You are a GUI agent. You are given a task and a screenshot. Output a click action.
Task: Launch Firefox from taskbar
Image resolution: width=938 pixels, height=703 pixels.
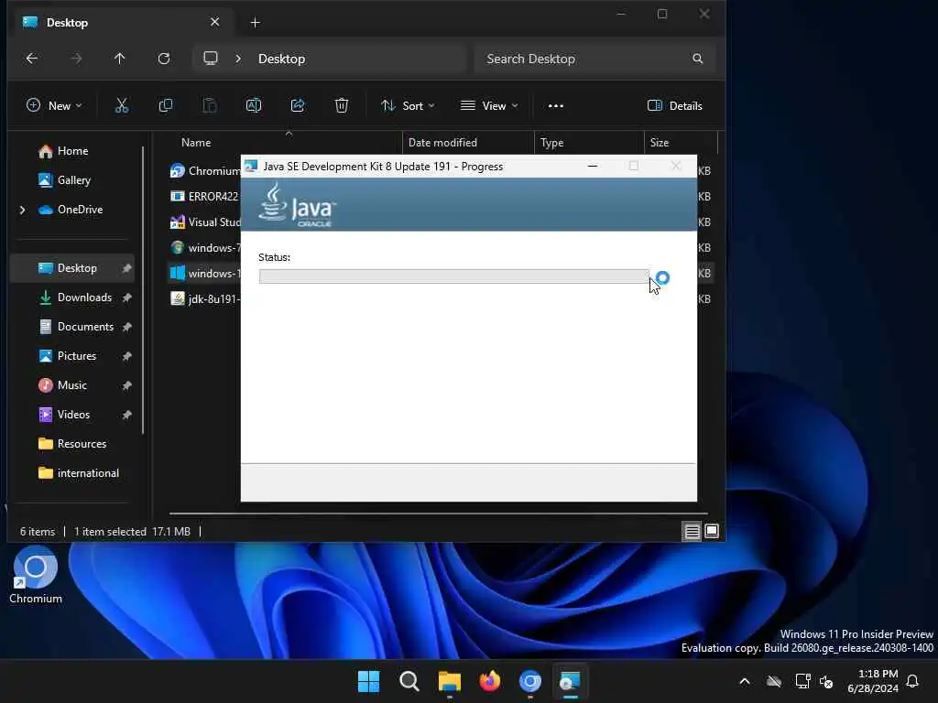(490, 681)
